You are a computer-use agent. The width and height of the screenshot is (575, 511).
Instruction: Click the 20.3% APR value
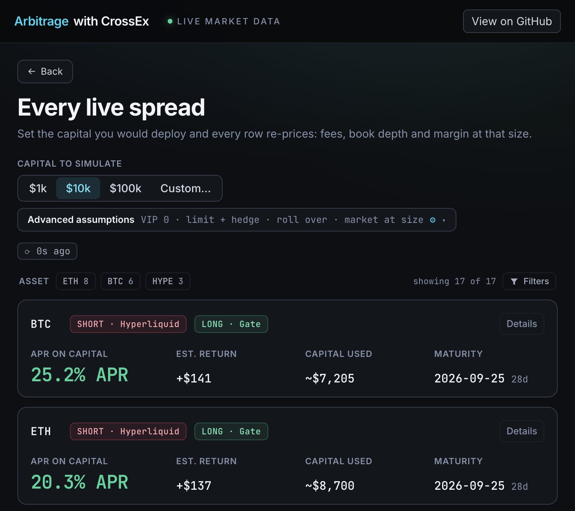pyautogui.click(x=80, y=482)
